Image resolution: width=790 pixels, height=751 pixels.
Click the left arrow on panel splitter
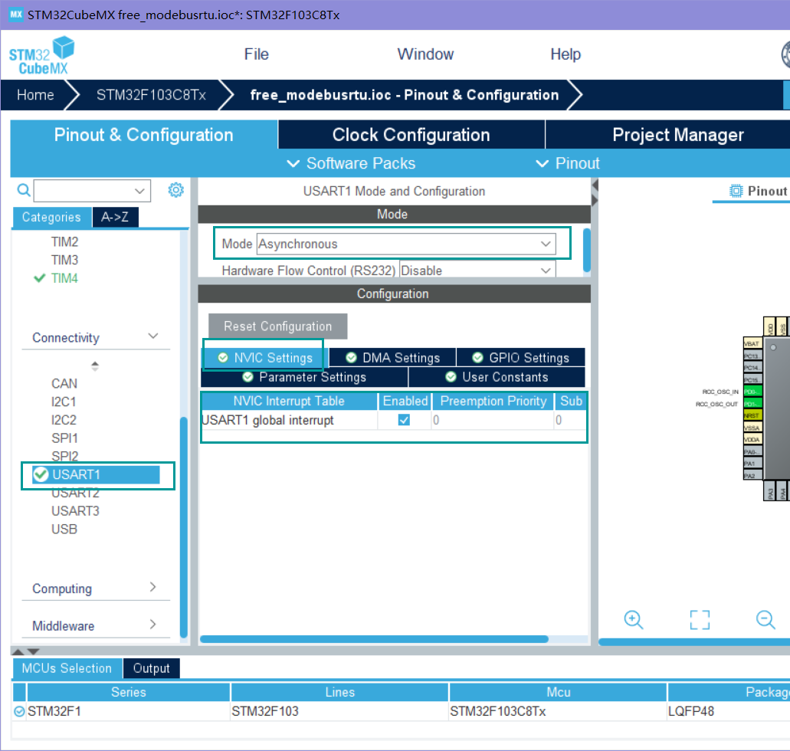tap(595, 185)
